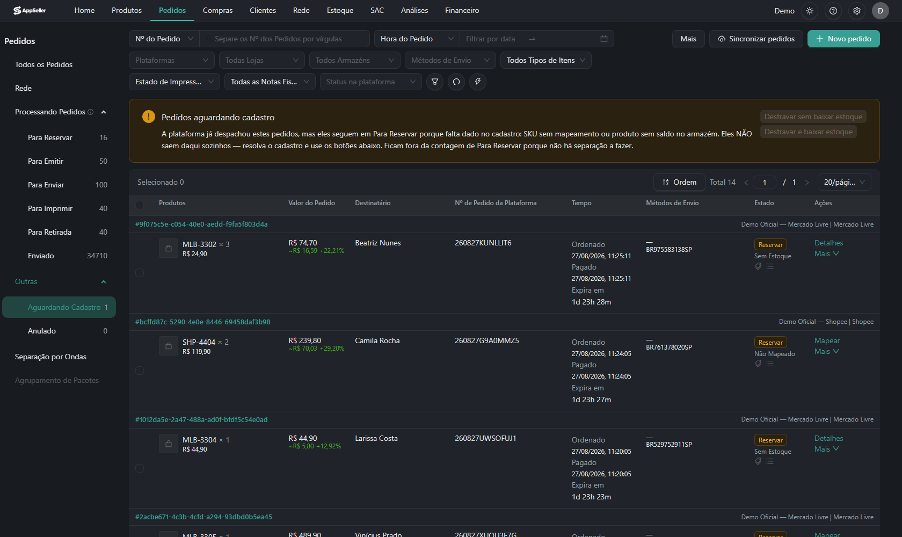
Task: Click Mapear for Camila Rocha order
Action: (x=827, y=340)
